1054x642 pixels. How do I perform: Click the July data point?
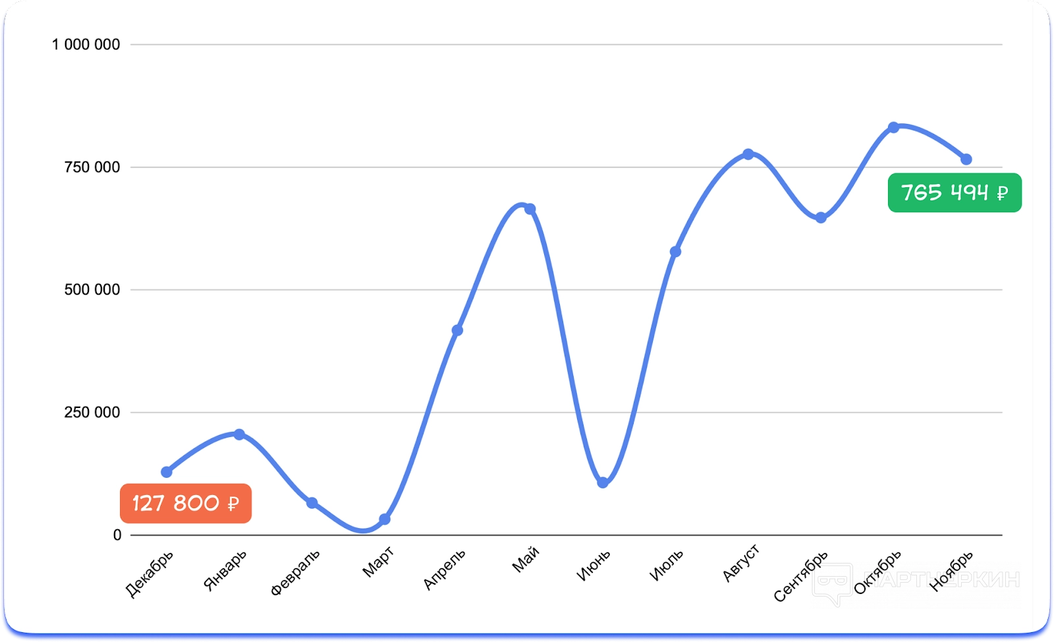click(x=675, y=252)
